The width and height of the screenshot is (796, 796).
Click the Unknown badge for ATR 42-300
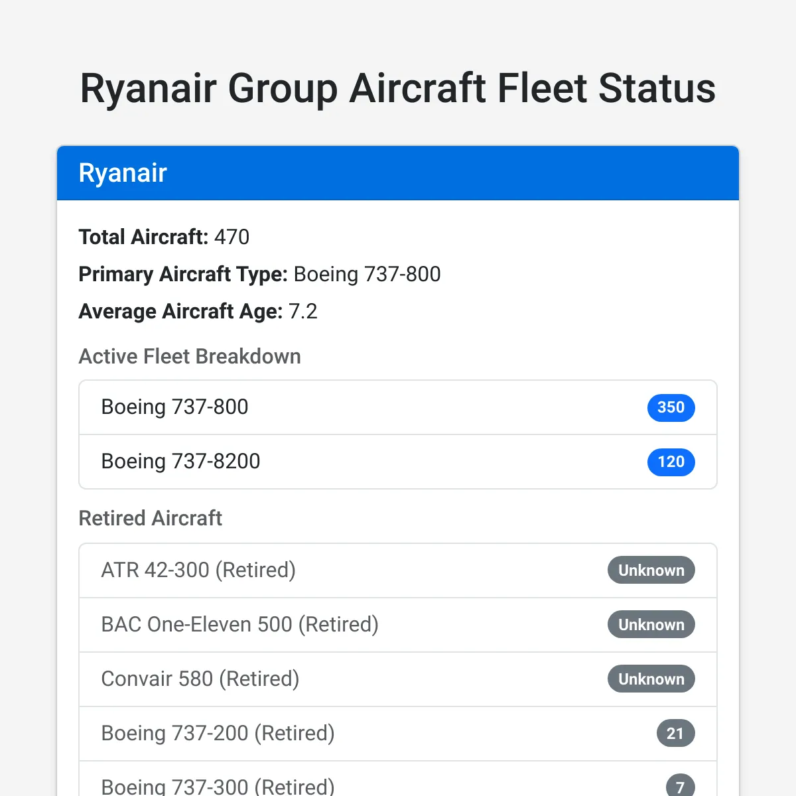point(651,570)
